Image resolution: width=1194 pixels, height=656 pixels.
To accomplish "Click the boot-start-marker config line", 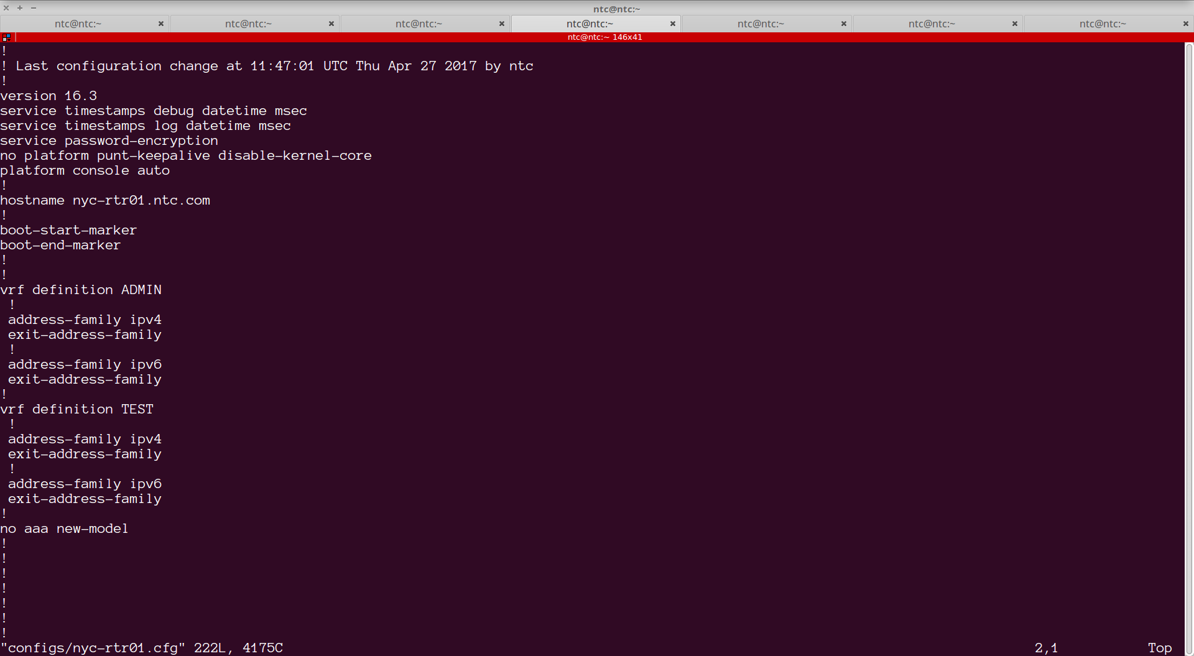I will (x=68, y=229).
